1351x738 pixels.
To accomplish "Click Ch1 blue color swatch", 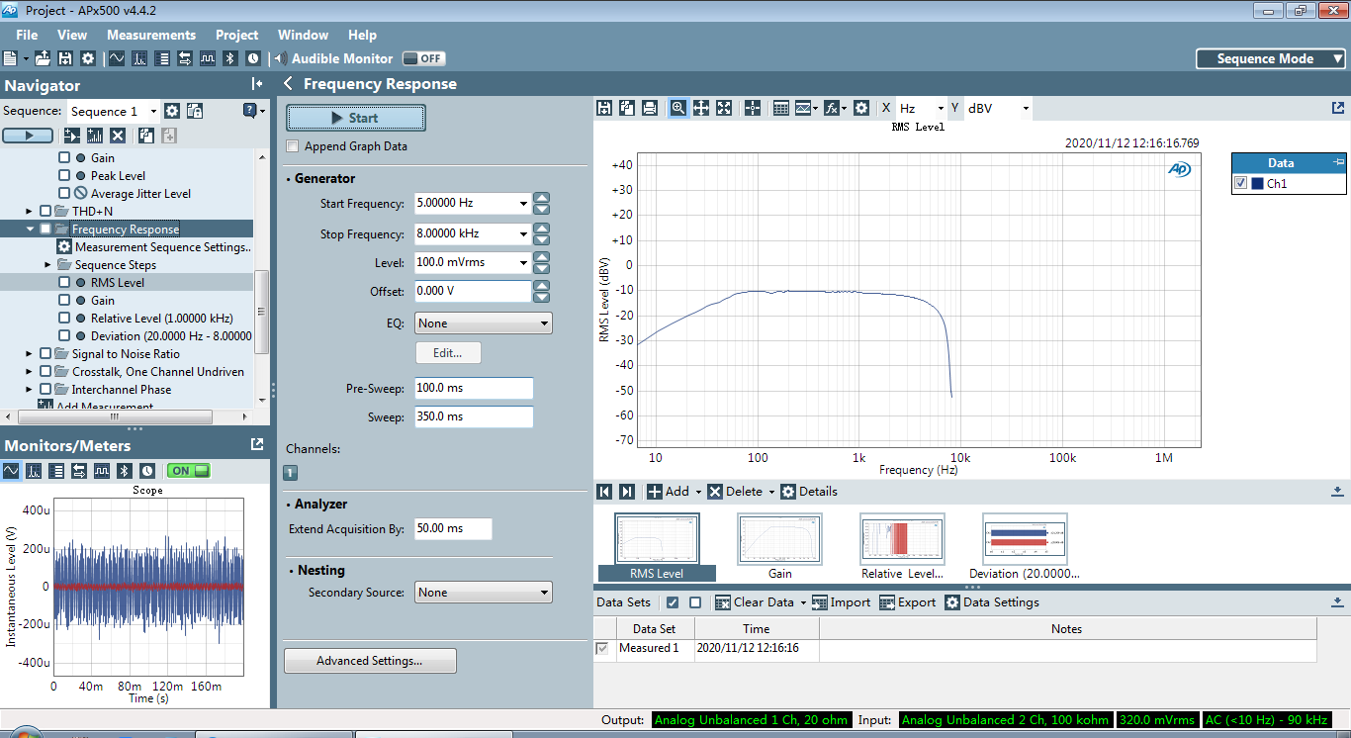I will (1257, 183).
